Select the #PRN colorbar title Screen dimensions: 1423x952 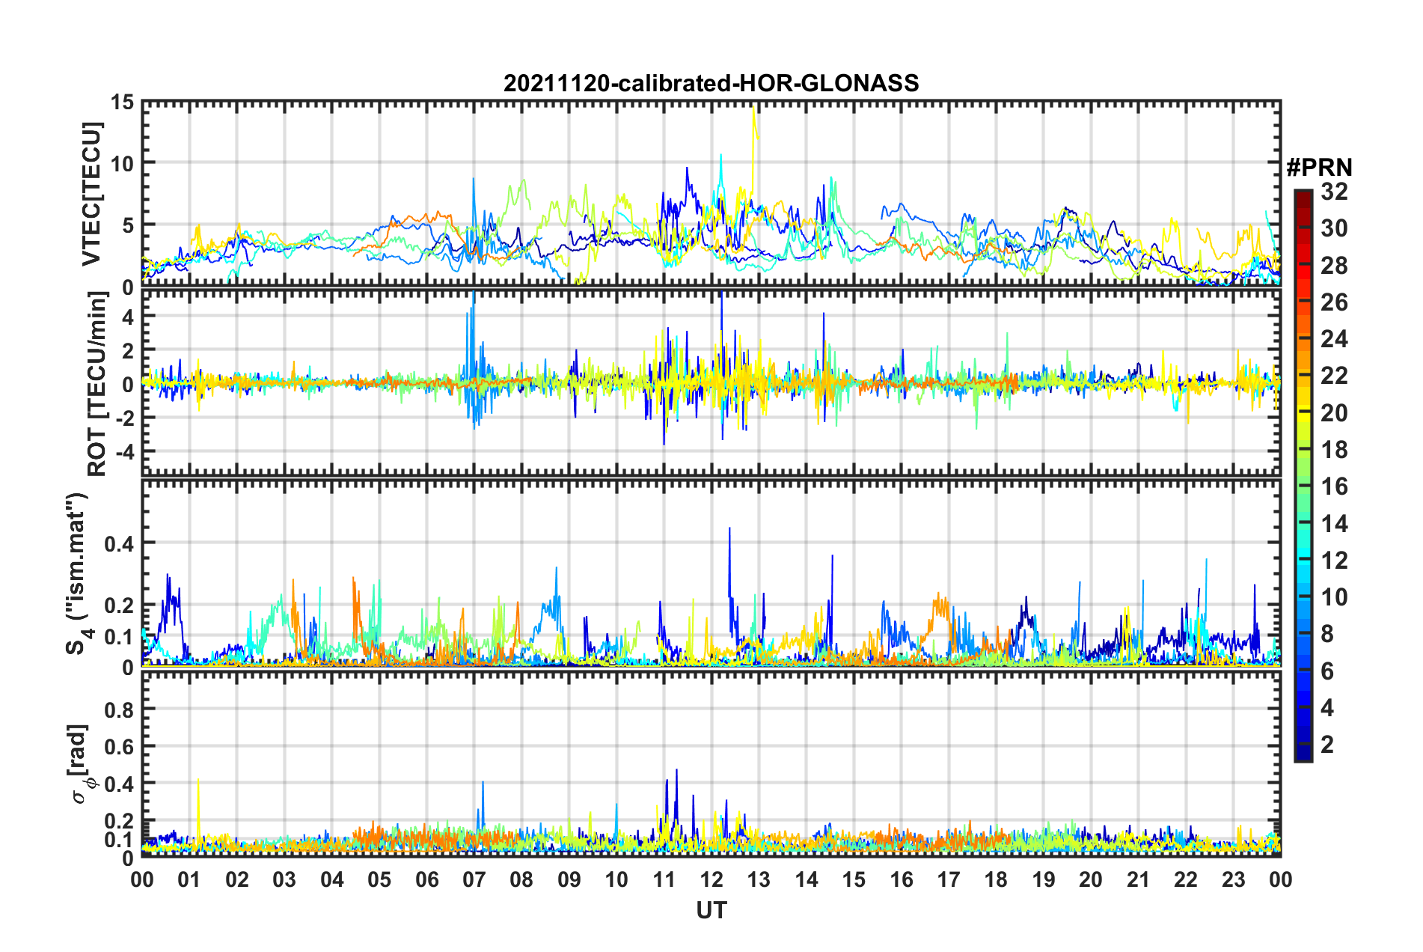click(1319, 168)
